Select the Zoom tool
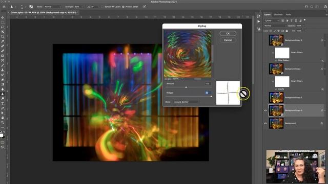The image size is (328, 184). 3,123
